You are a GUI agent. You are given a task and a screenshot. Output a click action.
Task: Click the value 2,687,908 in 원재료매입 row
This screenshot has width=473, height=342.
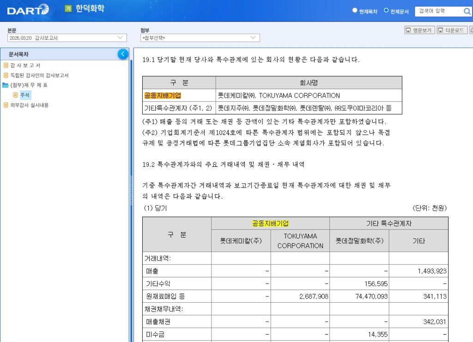[x=314, y=296]
